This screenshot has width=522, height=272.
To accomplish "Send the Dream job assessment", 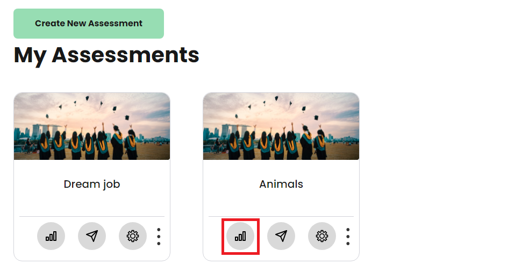I will click(92, 236).
